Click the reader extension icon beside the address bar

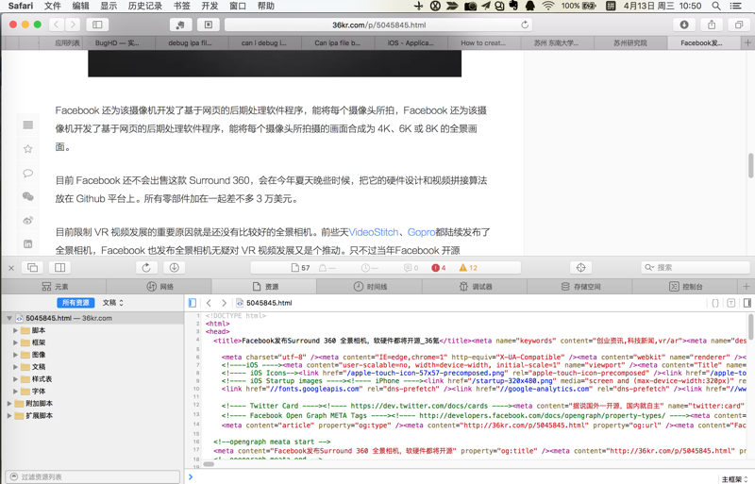click(x=209, y=25)
